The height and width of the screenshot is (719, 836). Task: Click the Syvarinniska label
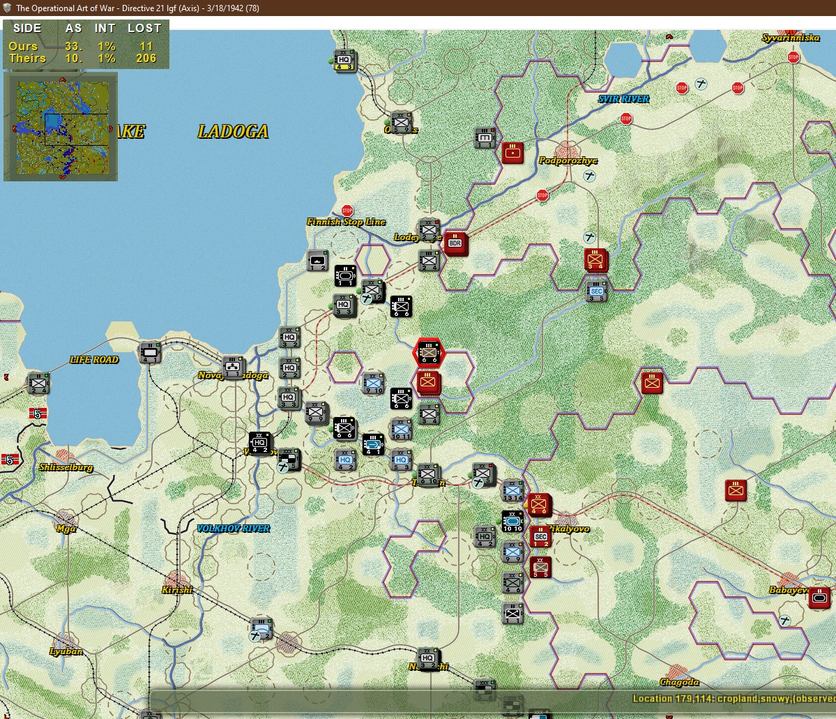(x=790, y=38)
